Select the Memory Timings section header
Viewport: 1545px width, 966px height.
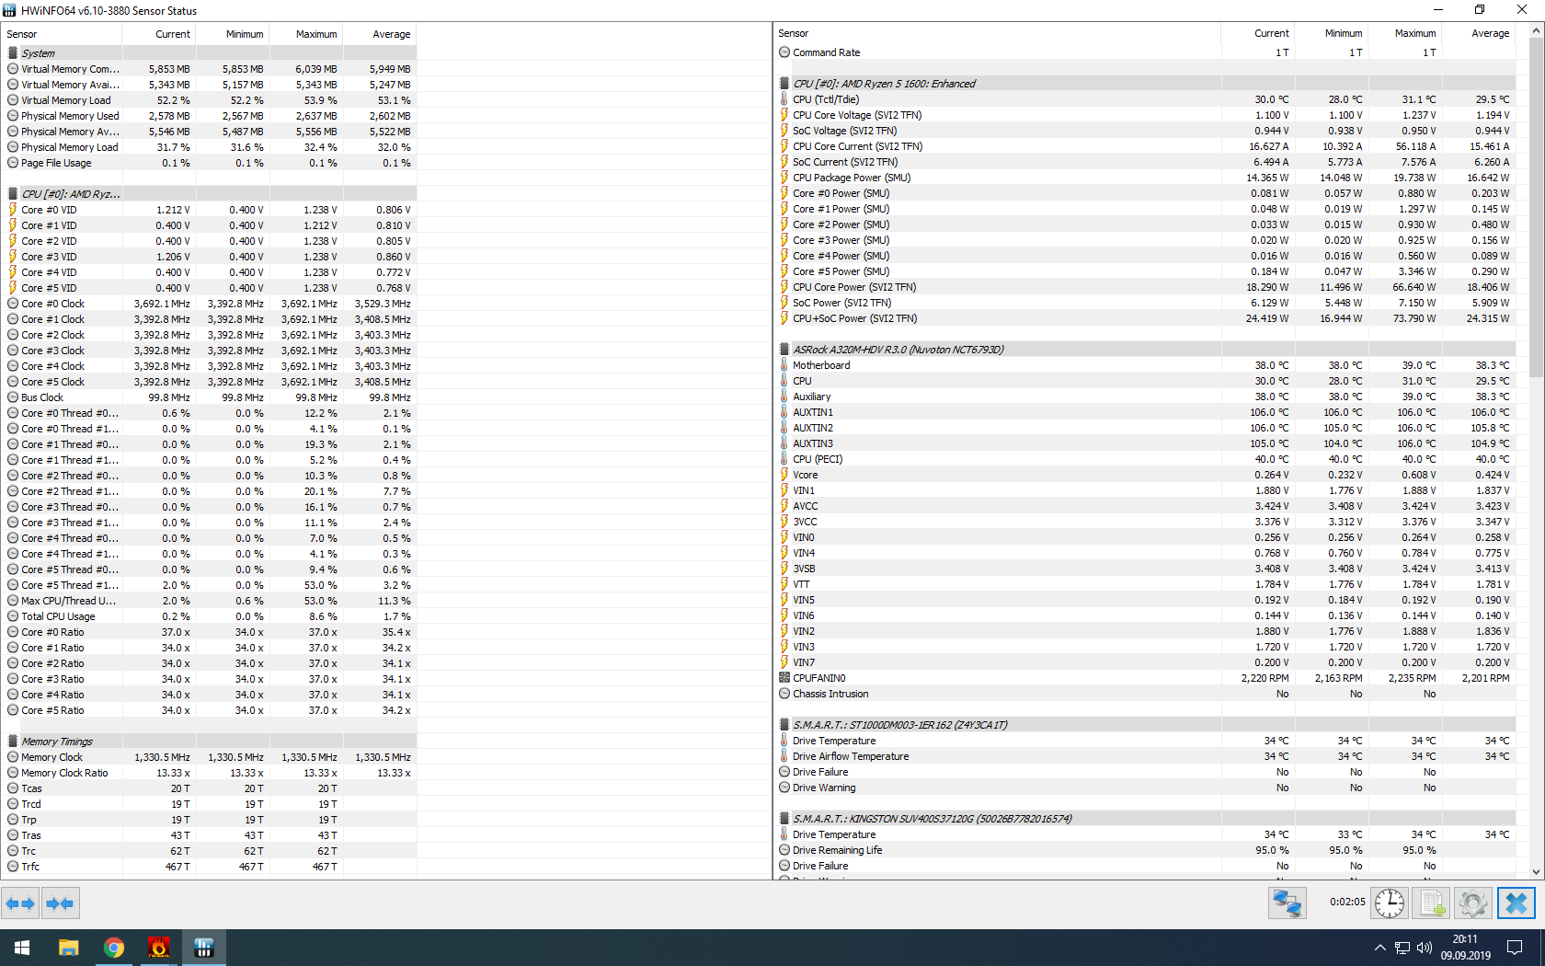[x=210, y=742]
